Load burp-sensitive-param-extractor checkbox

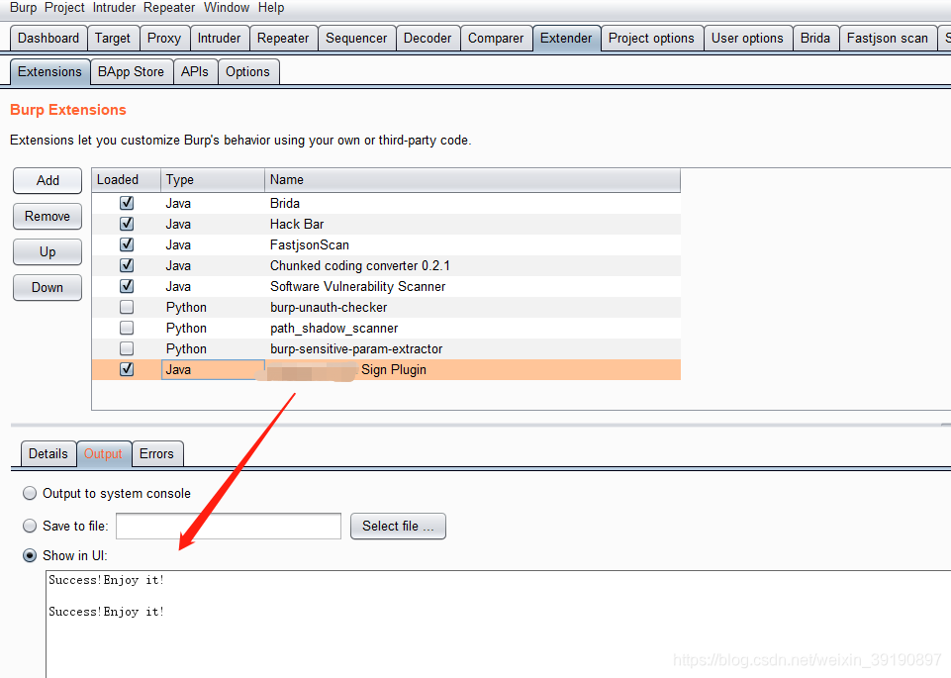point(127,348)
